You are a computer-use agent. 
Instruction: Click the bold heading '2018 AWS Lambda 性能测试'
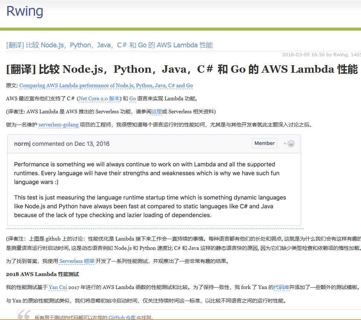point(42,274)
